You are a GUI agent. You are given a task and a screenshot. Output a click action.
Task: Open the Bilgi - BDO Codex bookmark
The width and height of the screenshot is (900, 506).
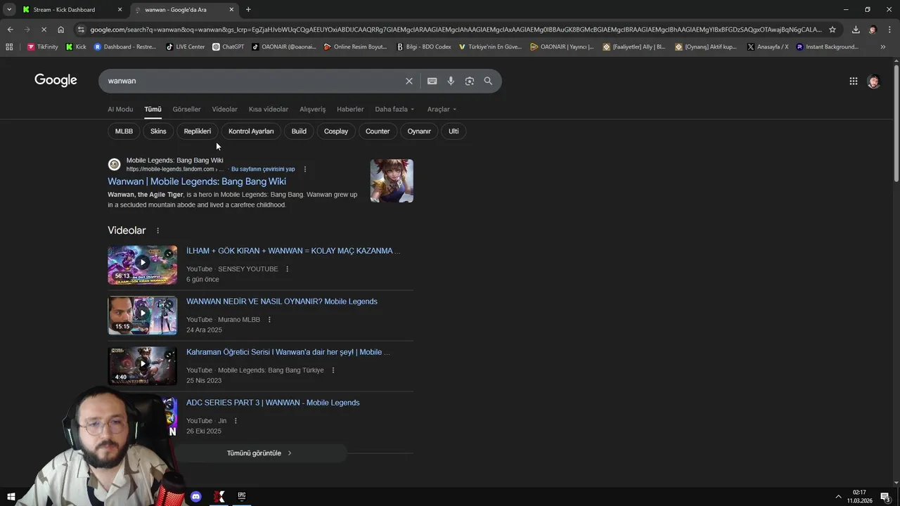coord(424,47)
